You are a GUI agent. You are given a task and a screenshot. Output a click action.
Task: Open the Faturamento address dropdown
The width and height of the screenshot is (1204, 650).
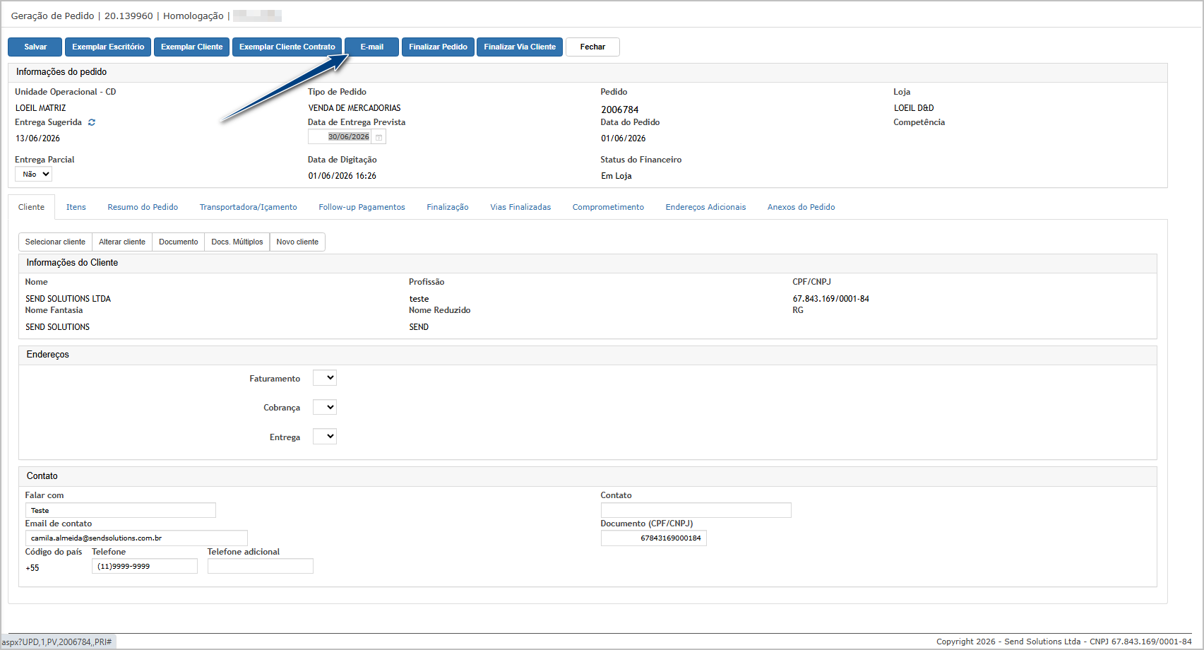coord(325,378)
